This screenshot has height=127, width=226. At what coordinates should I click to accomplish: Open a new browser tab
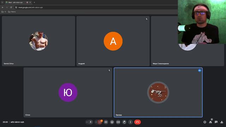coord(34,2)
